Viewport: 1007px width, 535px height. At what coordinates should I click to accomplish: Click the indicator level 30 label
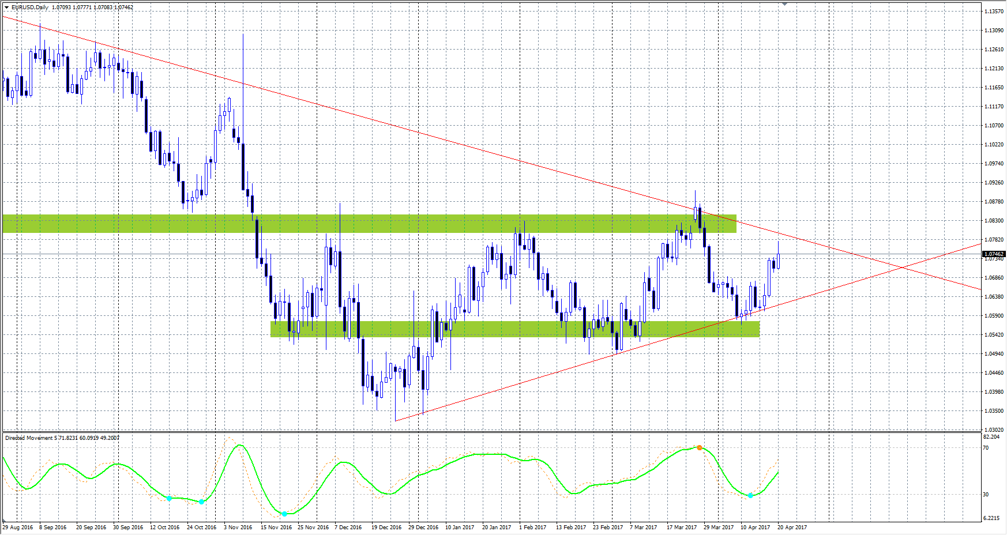tap(986, 495)
